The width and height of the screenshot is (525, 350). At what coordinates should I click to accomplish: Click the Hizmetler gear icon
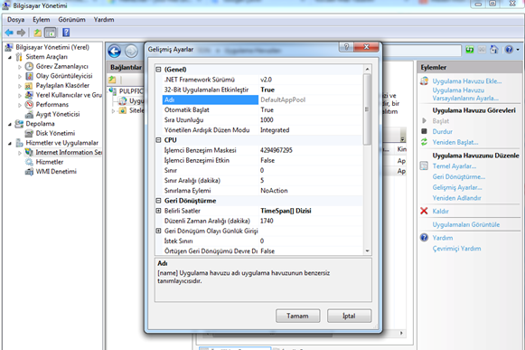30,162
